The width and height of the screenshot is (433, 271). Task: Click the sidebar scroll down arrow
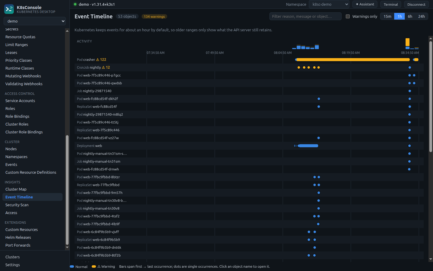click(x=67, y=247)
